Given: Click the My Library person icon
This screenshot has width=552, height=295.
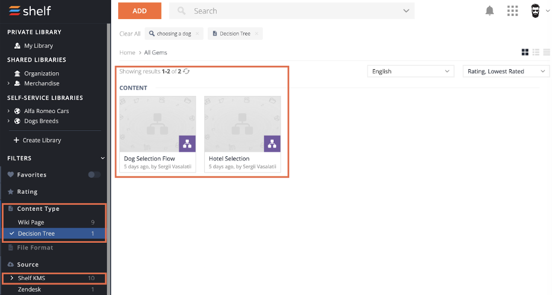Looking at the screenshot, I should coord(17,46).
